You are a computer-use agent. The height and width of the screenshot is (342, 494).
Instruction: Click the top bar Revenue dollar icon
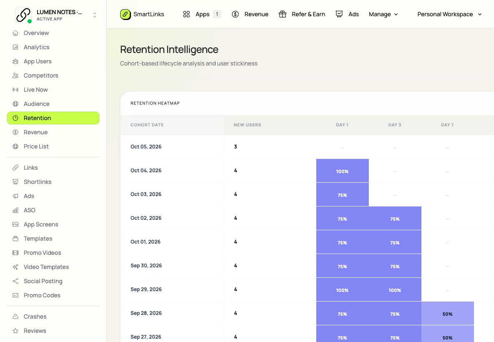tap(235, 14)
